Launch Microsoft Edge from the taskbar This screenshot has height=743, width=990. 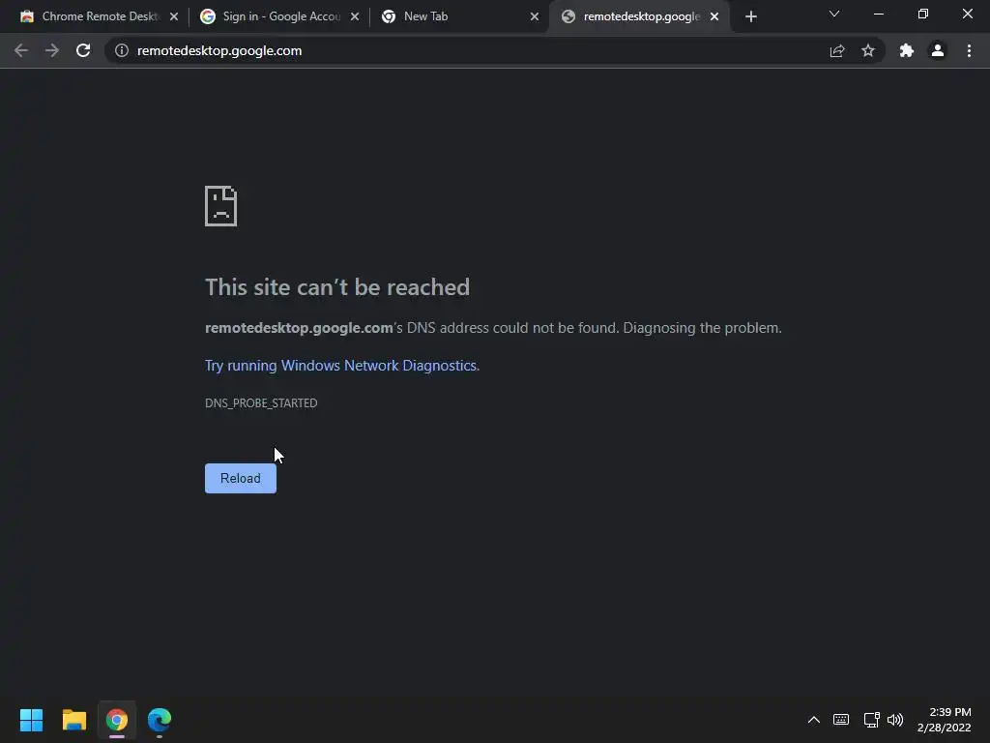point(160,720)
